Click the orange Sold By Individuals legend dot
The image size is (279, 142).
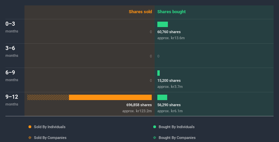pyautogui.click(x=30, y=127)
